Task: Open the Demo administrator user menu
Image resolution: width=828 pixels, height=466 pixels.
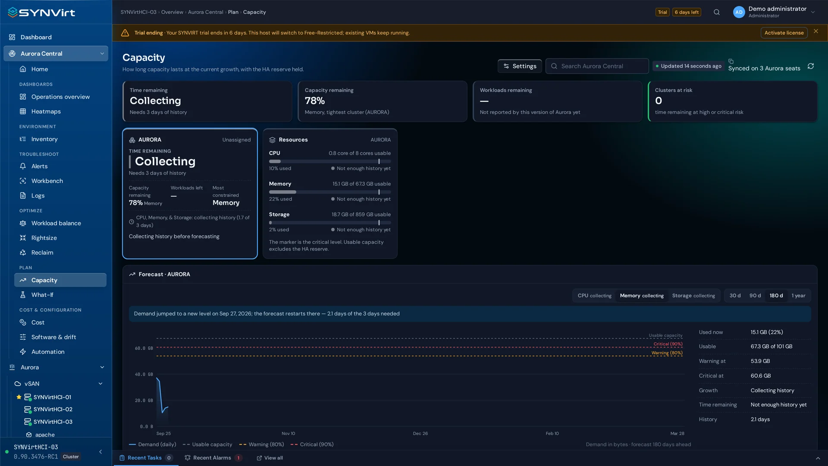Action: (x=774, y=12)
